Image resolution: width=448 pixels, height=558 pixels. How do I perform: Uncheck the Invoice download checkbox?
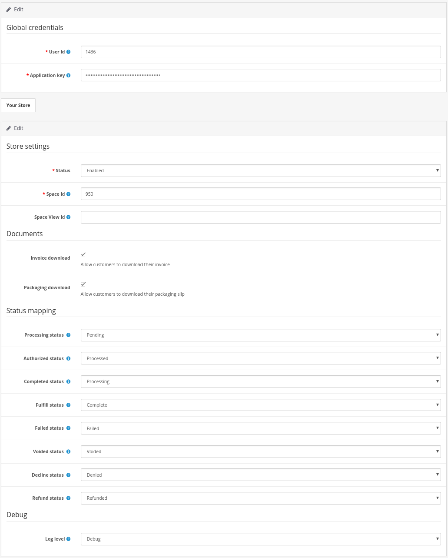click(83, 254)
